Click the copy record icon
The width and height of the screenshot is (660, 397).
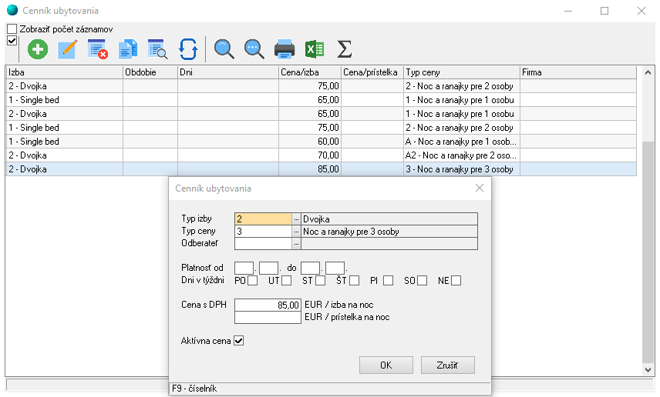pyautogui.click(x=128, y=50)
